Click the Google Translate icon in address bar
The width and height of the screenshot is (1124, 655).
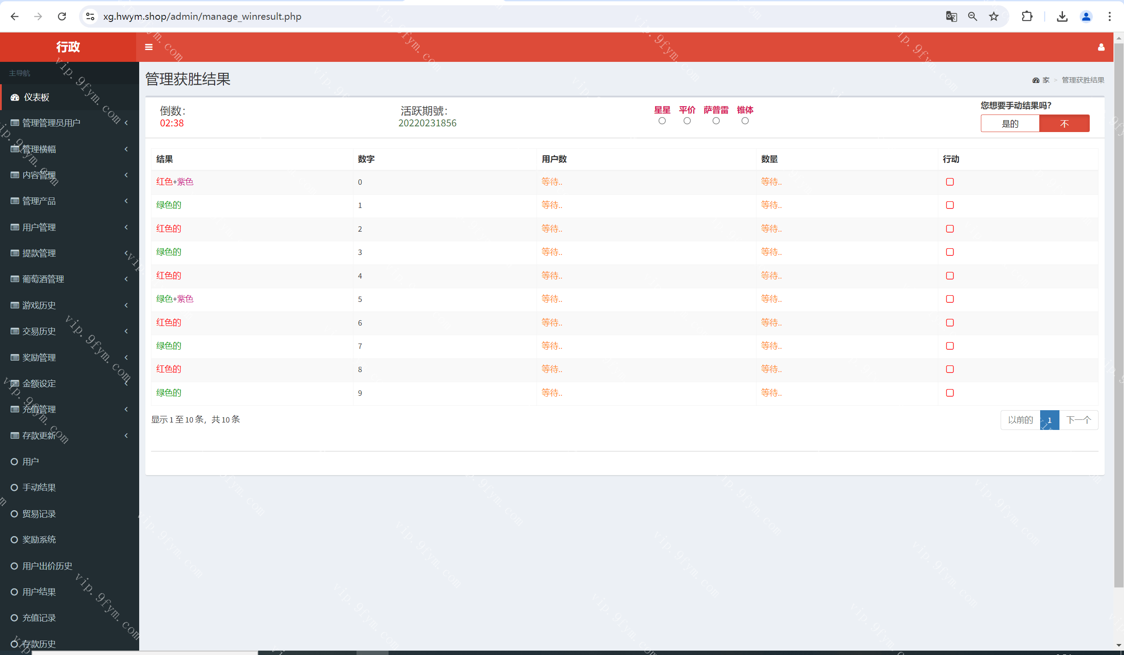click(x=951, y=17)
